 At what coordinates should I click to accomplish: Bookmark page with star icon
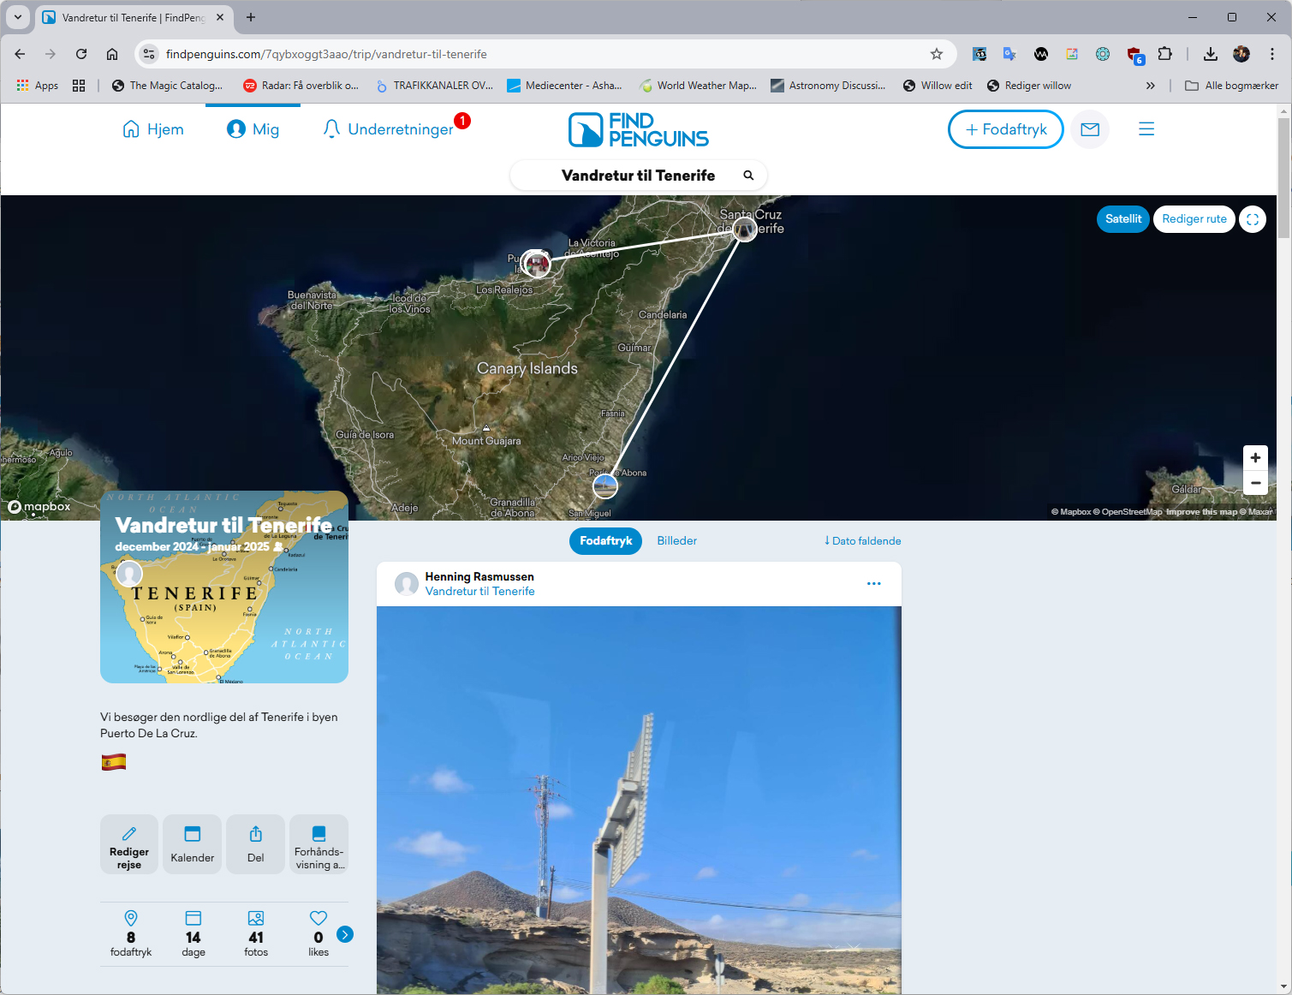click(937, 54)
